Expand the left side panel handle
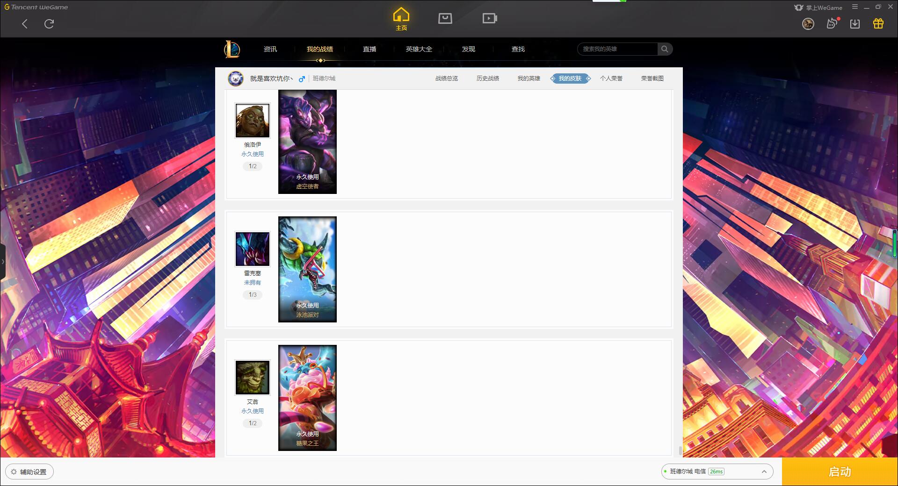The width and height of the screenshot is (898, 486). [x=3, y=262]
